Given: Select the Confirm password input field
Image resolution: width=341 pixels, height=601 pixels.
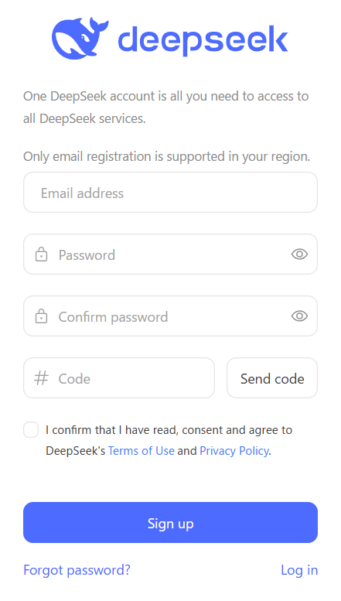Looking at the screenshot, I should click(170, 316).
